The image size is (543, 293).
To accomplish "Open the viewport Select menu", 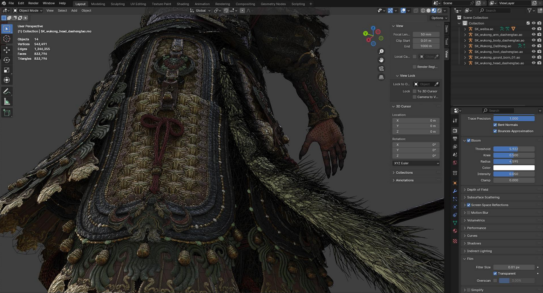I will [62, 10].
